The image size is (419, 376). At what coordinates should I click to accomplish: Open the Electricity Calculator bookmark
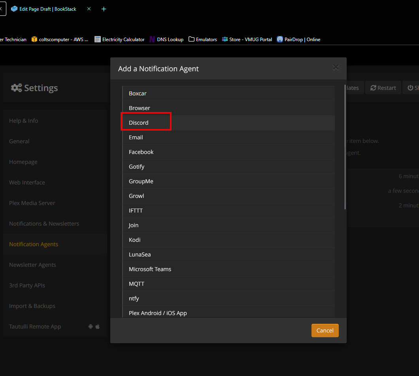pos(119,39)
